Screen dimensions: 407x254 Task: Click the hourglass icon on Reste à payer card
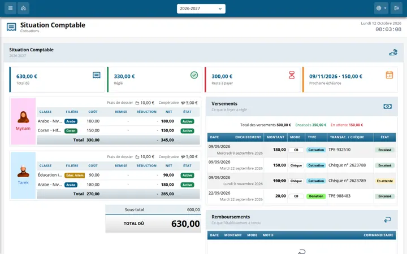point(292,75)
